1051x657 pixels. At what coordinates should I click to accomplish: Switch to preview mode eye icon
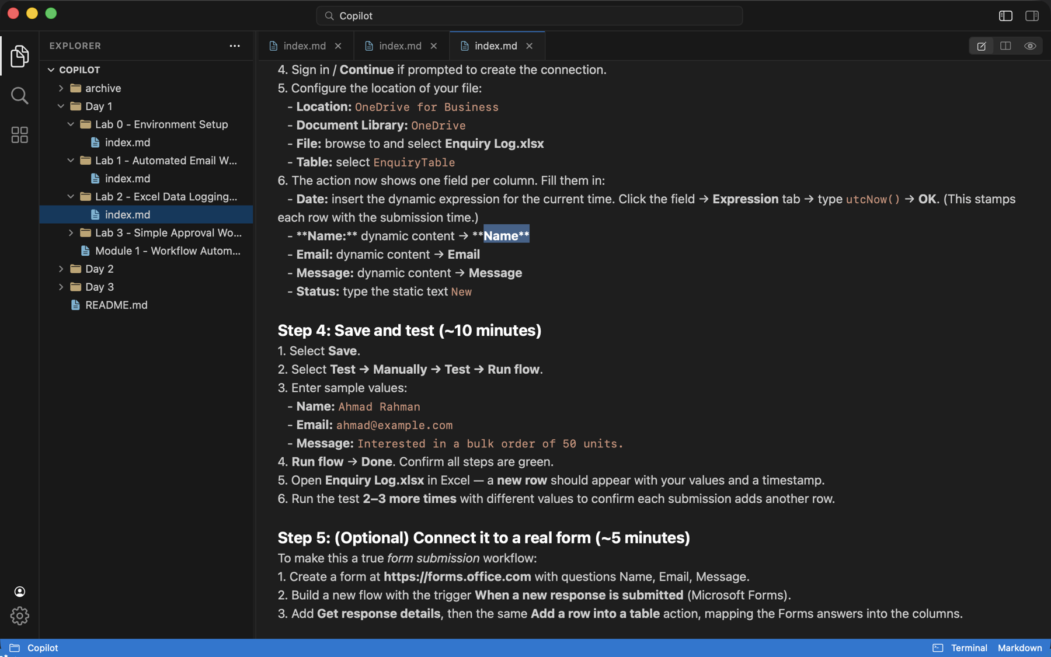point(1030,46)
